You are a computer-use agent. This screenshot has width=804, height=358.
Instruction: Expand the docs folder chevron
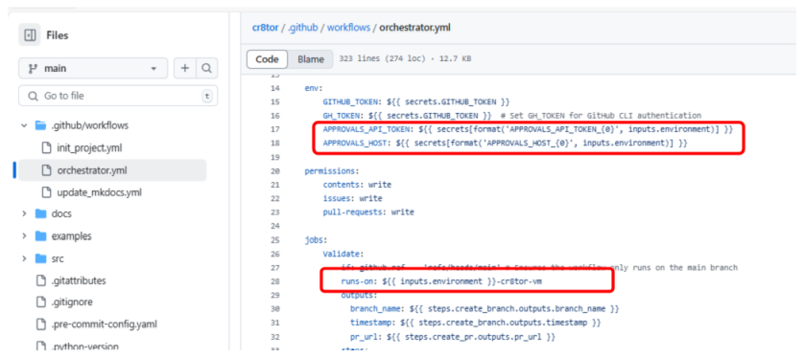24,213
